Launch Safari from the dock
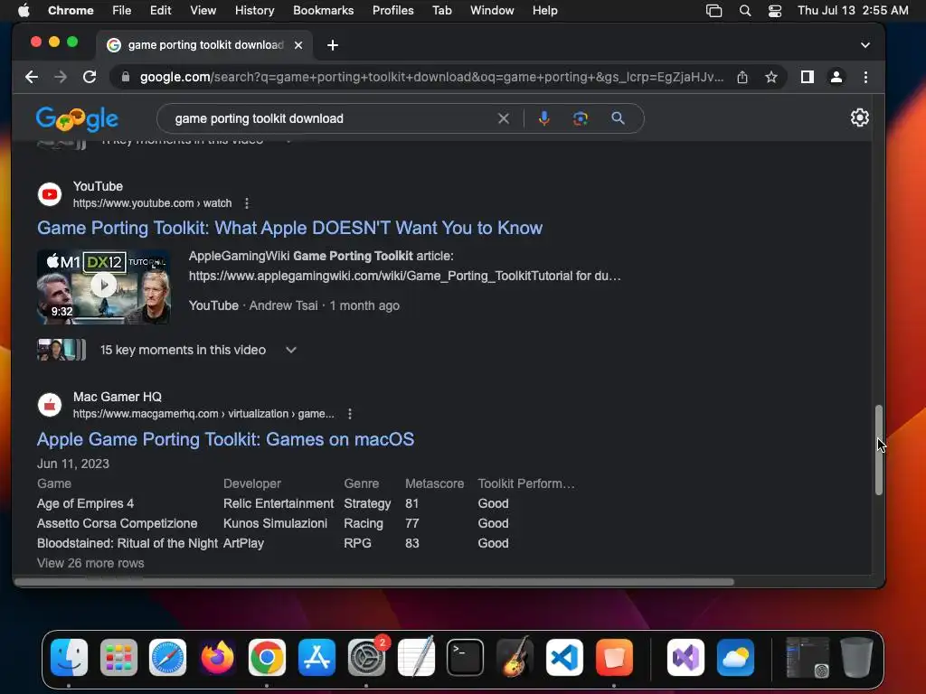 pyautogui.click(x=167, y=658)
